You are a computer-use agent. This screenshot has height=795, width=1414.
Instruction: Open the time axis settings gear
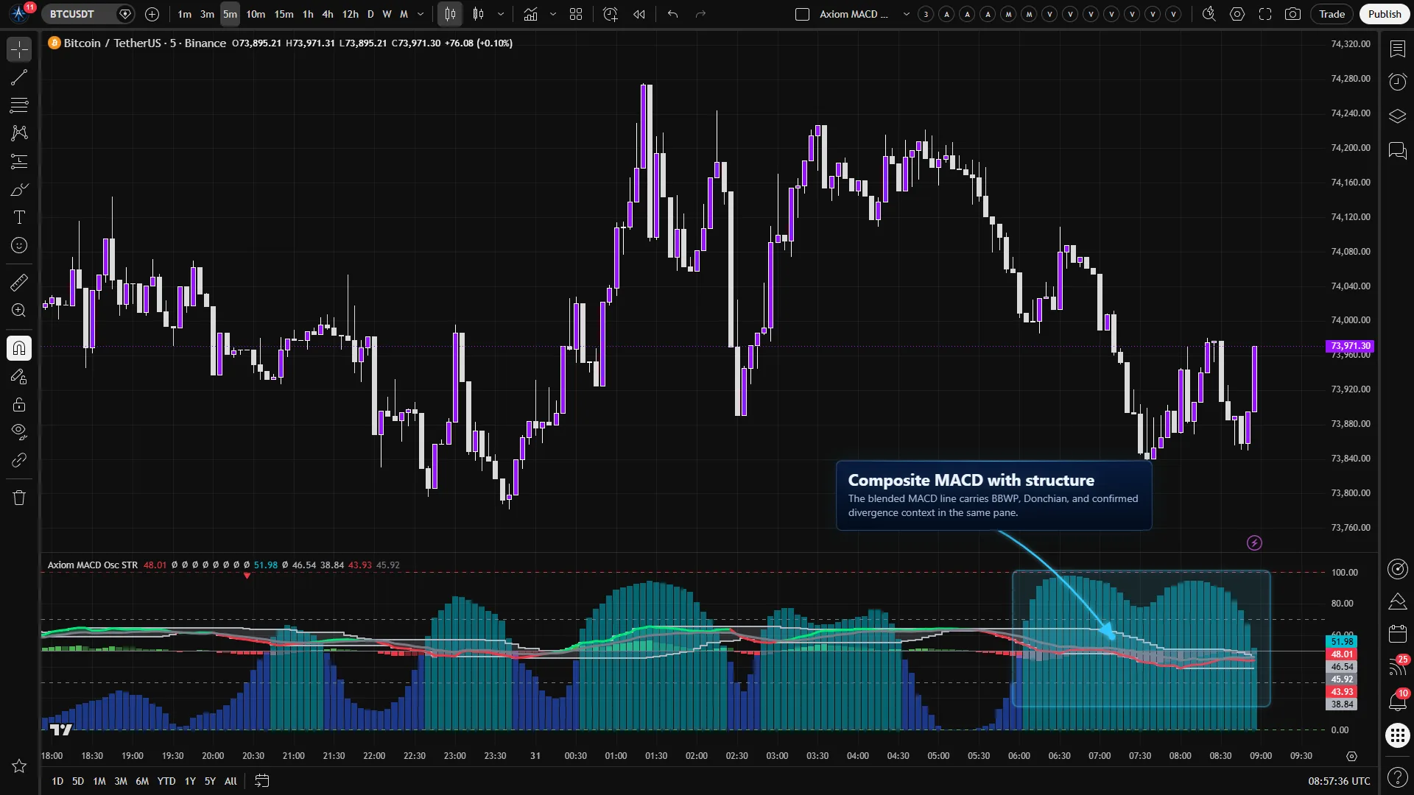pos(1351,756)
